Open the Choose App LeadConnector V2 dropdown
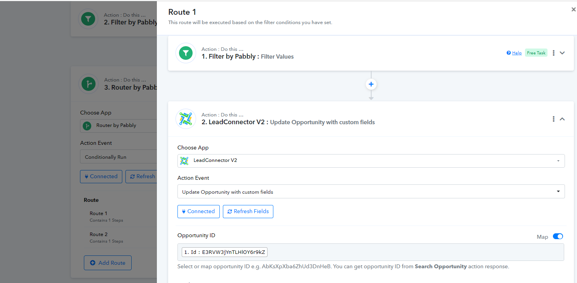The image size is (577, 283). click(371, 161)
